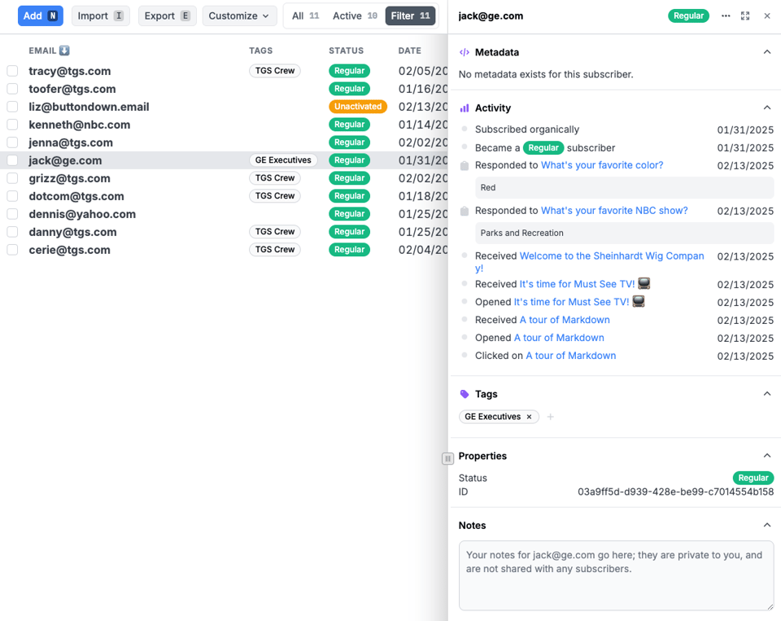Remove the GE Executives tag

click(529, 417)
